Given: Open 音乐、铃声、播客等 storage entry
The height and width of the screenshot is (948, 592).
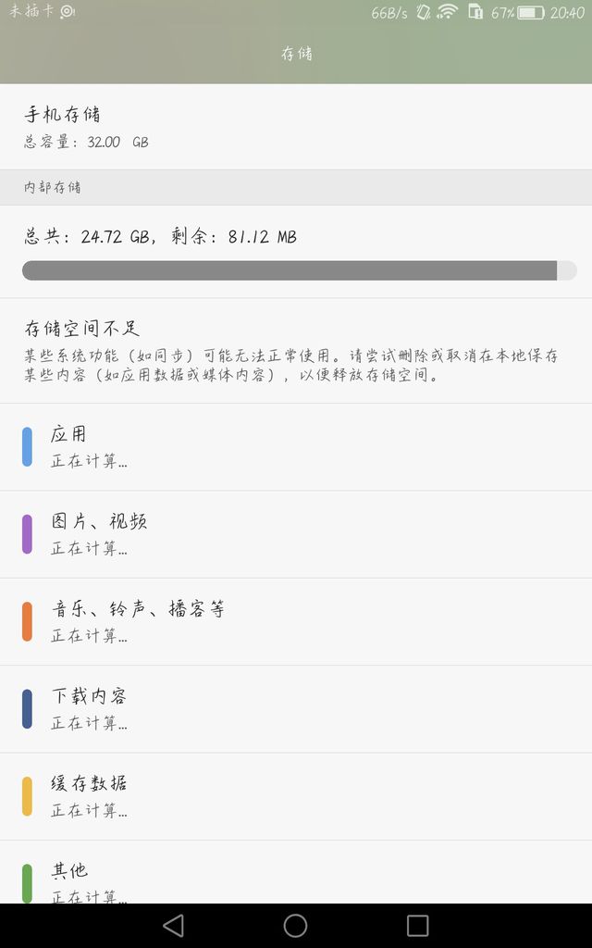Looking at the screenshot, I should (296, 621).
